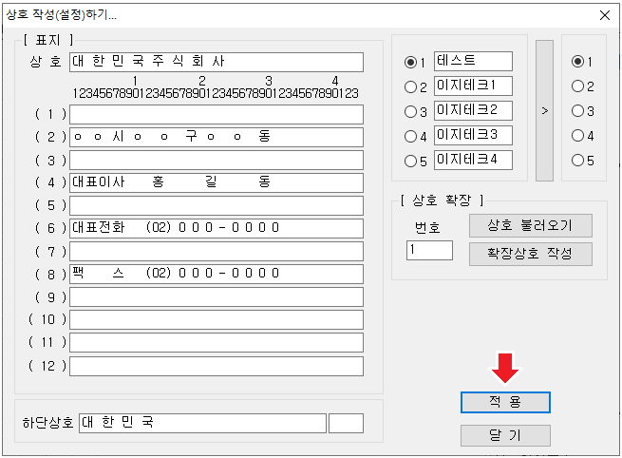The width and height of the screenshot is (622, 458).
Task: Click line (1) empty text field
Action: pos(216,114)
